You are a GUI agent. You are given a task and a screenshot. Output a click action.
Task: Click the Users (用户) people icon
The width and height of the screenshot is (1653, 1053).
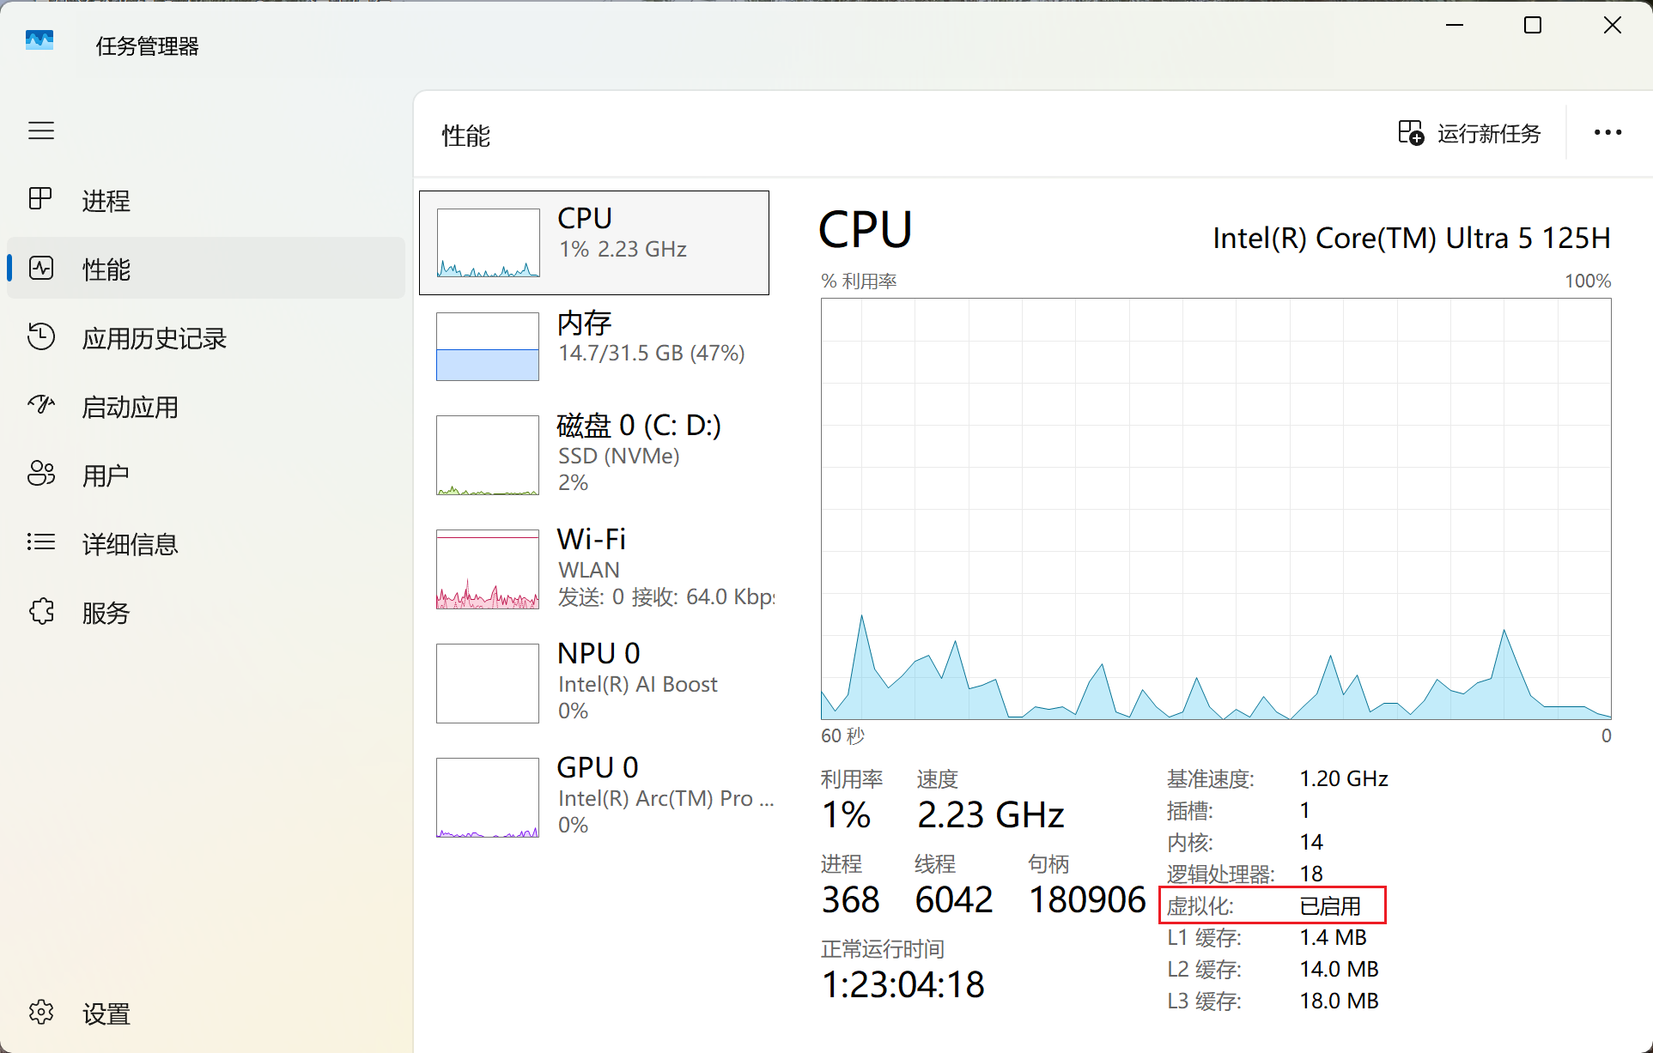pos(41,474)
